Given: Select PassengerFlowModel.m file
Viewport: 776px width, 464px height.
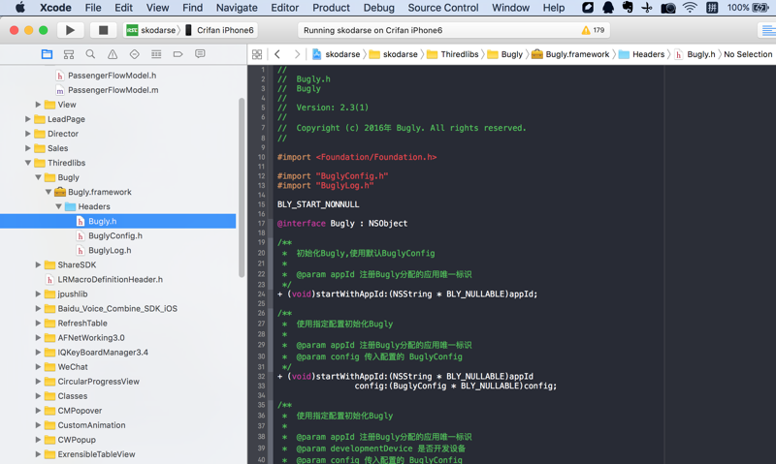Looking at the screenshot, I should (x=113, y=90).
